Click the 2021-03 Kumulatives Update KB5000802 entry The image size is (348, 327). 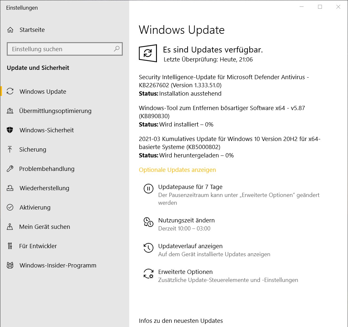(229, 143)
